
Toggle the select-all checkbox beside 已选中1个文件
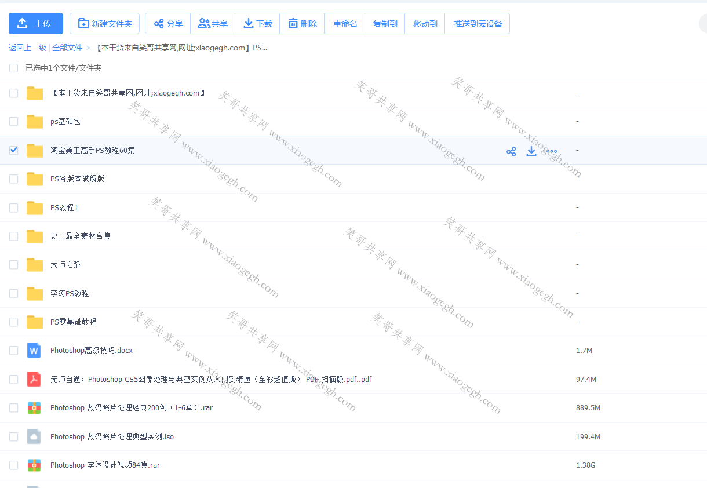tap(14, 68)
